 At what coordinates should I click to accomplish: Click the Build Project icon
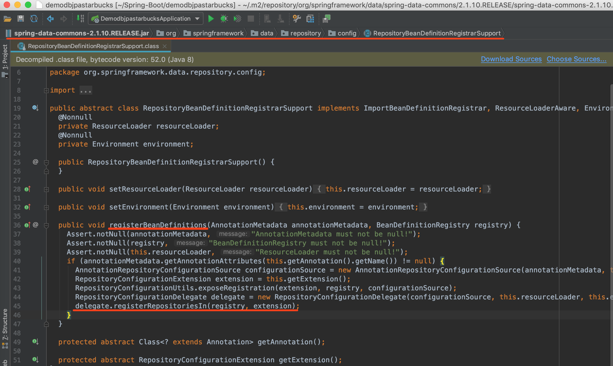tap(80, 19)
